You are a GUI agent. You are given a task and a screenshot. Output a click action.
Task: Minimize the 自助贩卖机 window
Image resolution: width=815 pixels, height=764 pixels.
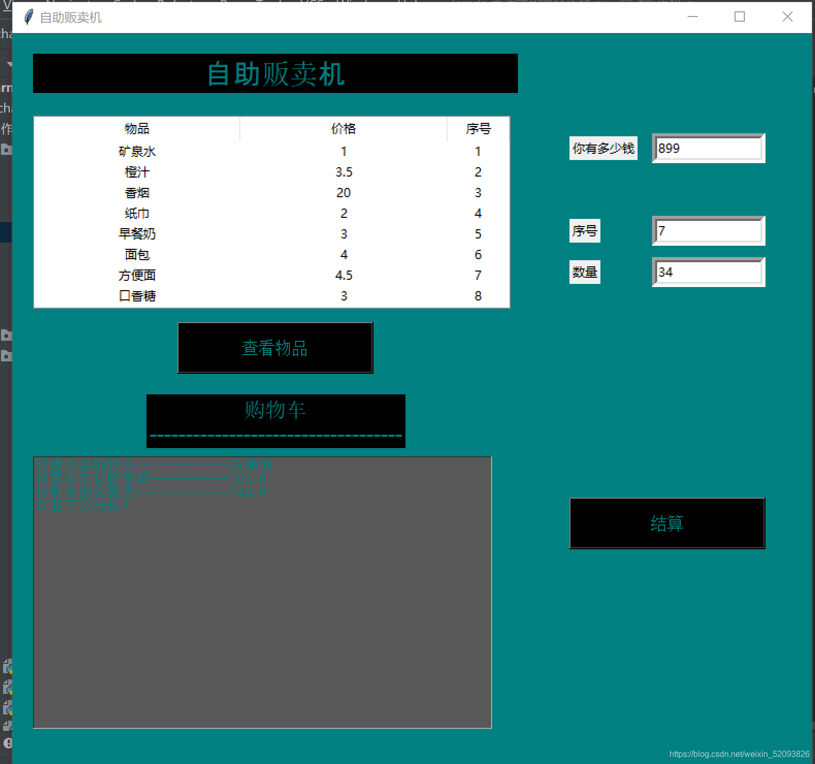pos(693,17)
